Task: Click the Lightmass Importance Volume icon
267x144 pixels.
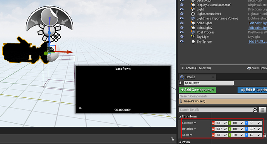Action: point(193,18)
